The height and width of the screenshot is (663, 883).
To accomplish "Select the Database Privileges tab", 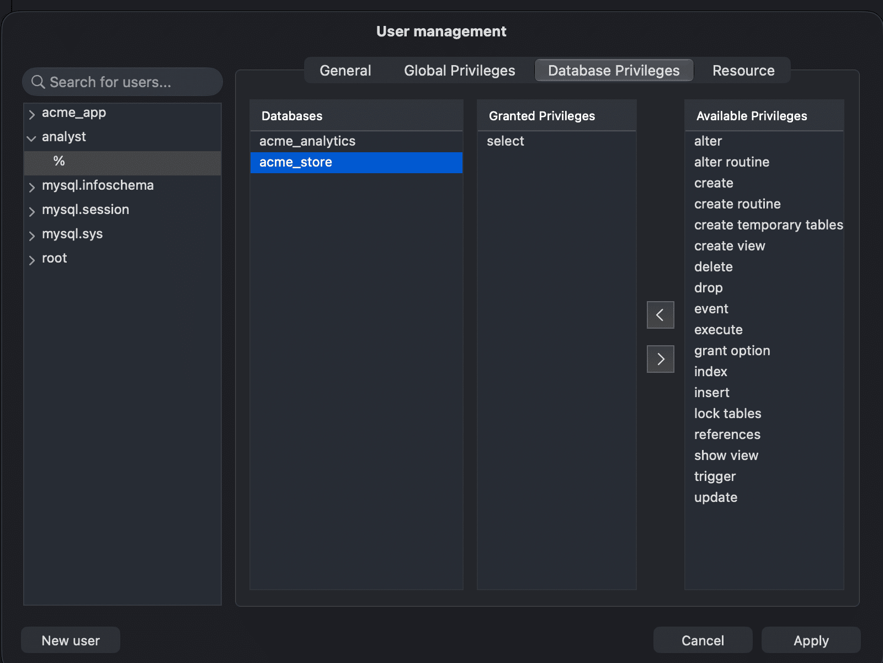I will tap(614, 71).
